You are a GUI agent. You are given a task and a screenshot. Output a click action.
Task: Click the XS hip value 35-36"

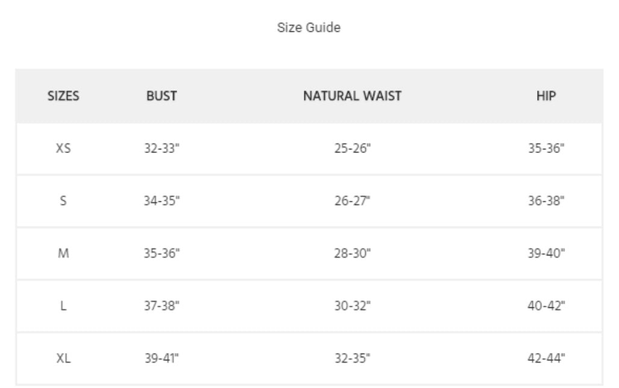546,149
